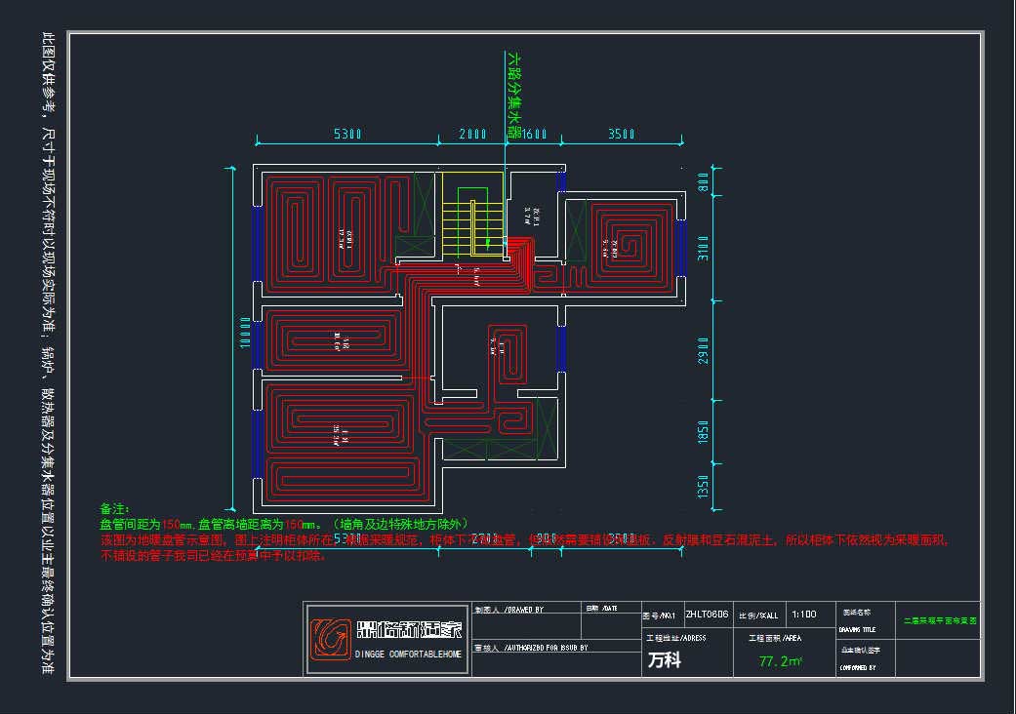The width and height of the screenshot is (1016, 714).
Task: Click the 万科 project address text
Action: click(665, 660)
